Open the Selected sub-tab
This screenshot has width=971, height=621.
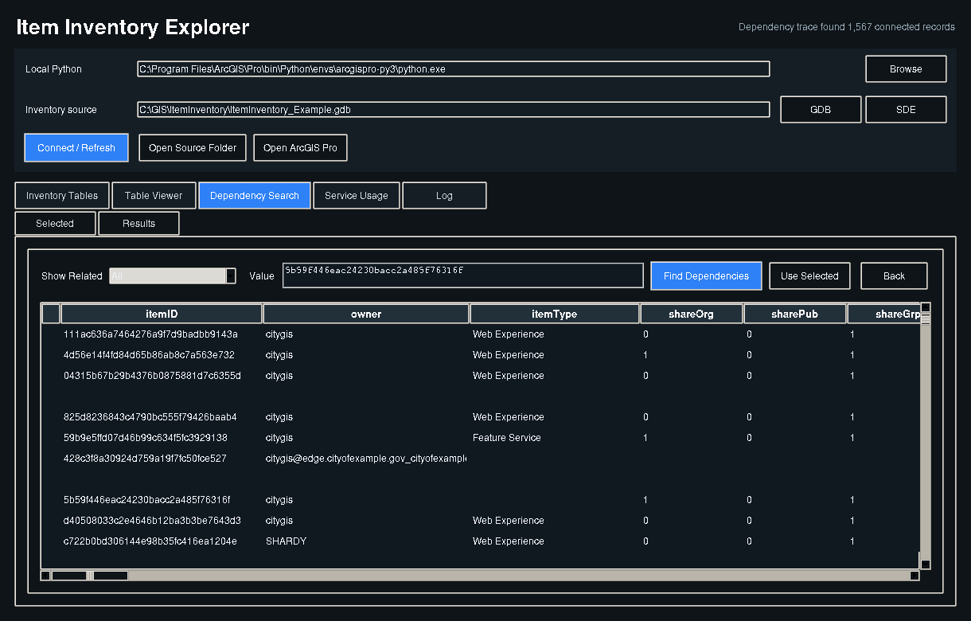click(x=55, y=224)
